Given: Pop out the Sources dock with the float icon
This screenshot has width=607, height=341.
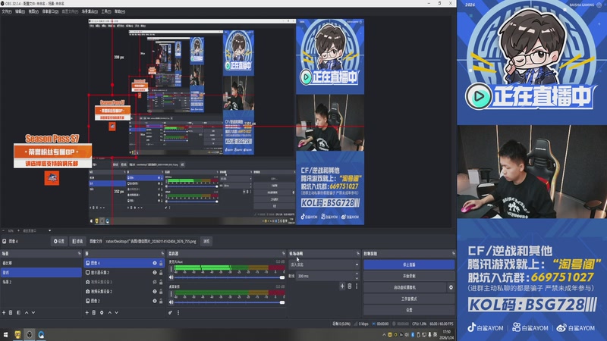Looking at the screenshot, I should click(162, 254).
